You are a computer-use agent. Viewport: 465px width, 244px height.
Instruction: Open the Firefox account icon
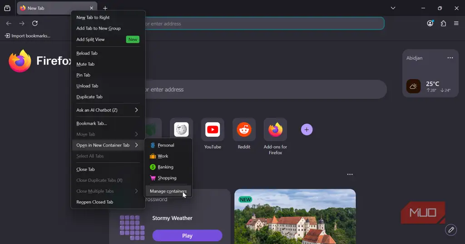(x=430, y=24)
